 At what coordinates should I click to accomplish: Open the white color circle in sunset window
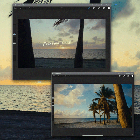point(109,8)
